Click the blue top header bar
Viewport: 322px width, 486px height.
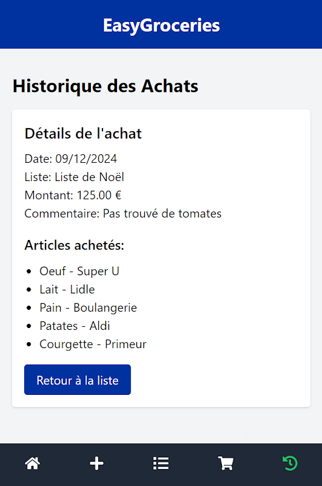[x=161, y=24]
